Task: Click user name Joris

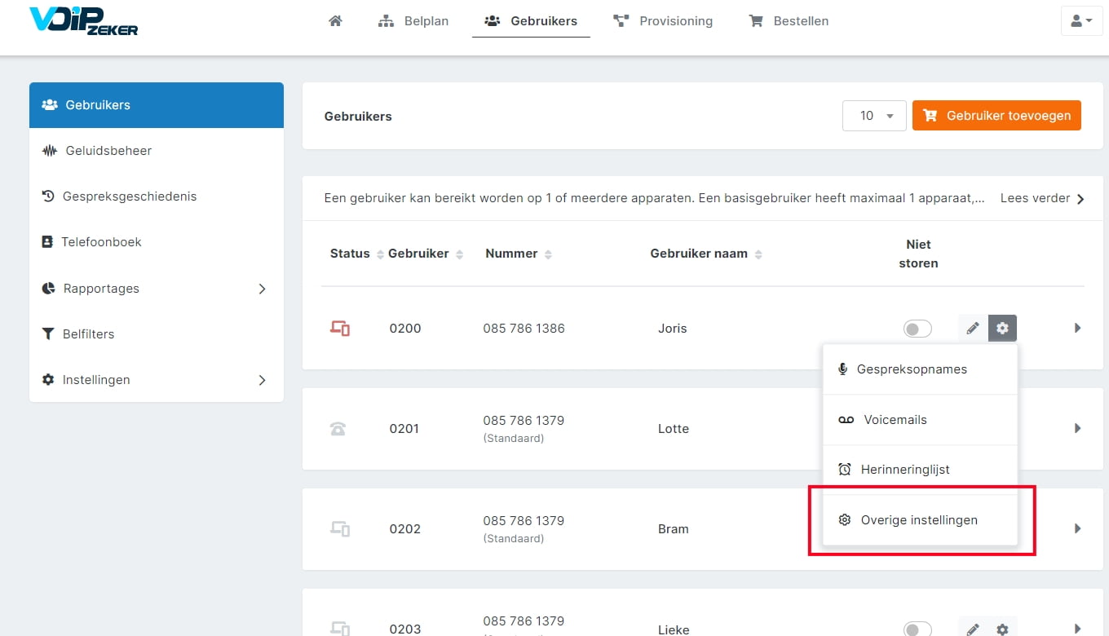Action: pyautogui.click(x=673, y=329)
